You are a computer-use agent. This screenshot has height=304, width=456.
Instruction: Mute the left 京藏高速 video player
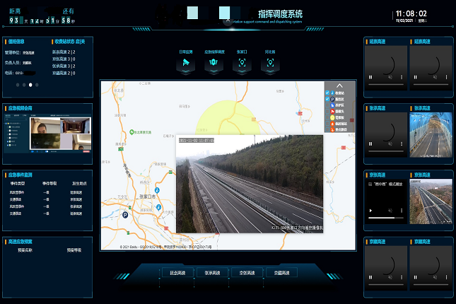click(390, 277)
